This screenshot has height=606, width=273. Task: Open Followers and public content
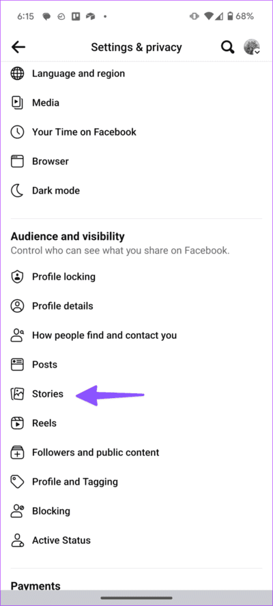click(136, 453)
